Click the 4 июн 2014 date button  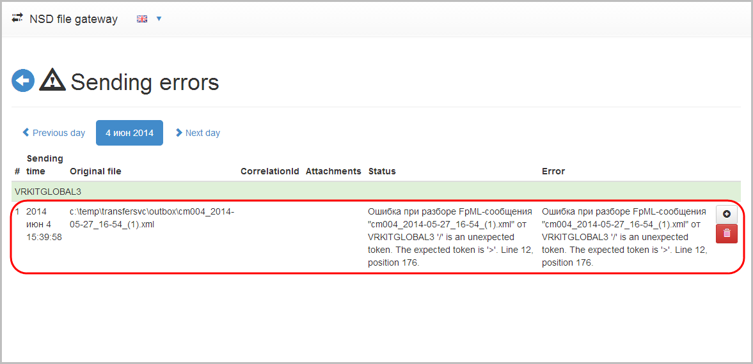[130, 133]
